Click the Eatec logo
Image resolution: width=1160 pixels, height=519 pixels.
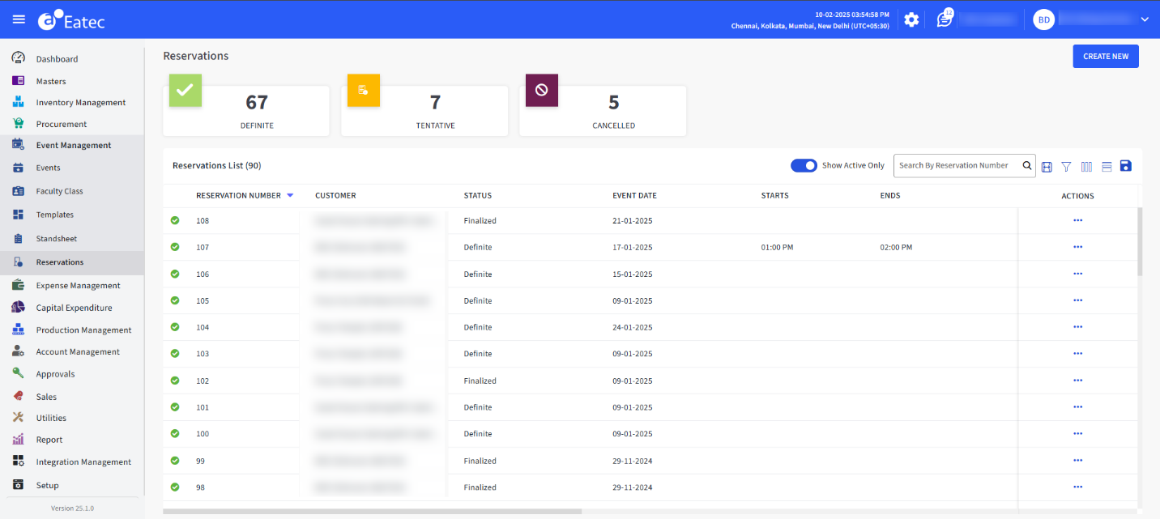coord(71,19)
